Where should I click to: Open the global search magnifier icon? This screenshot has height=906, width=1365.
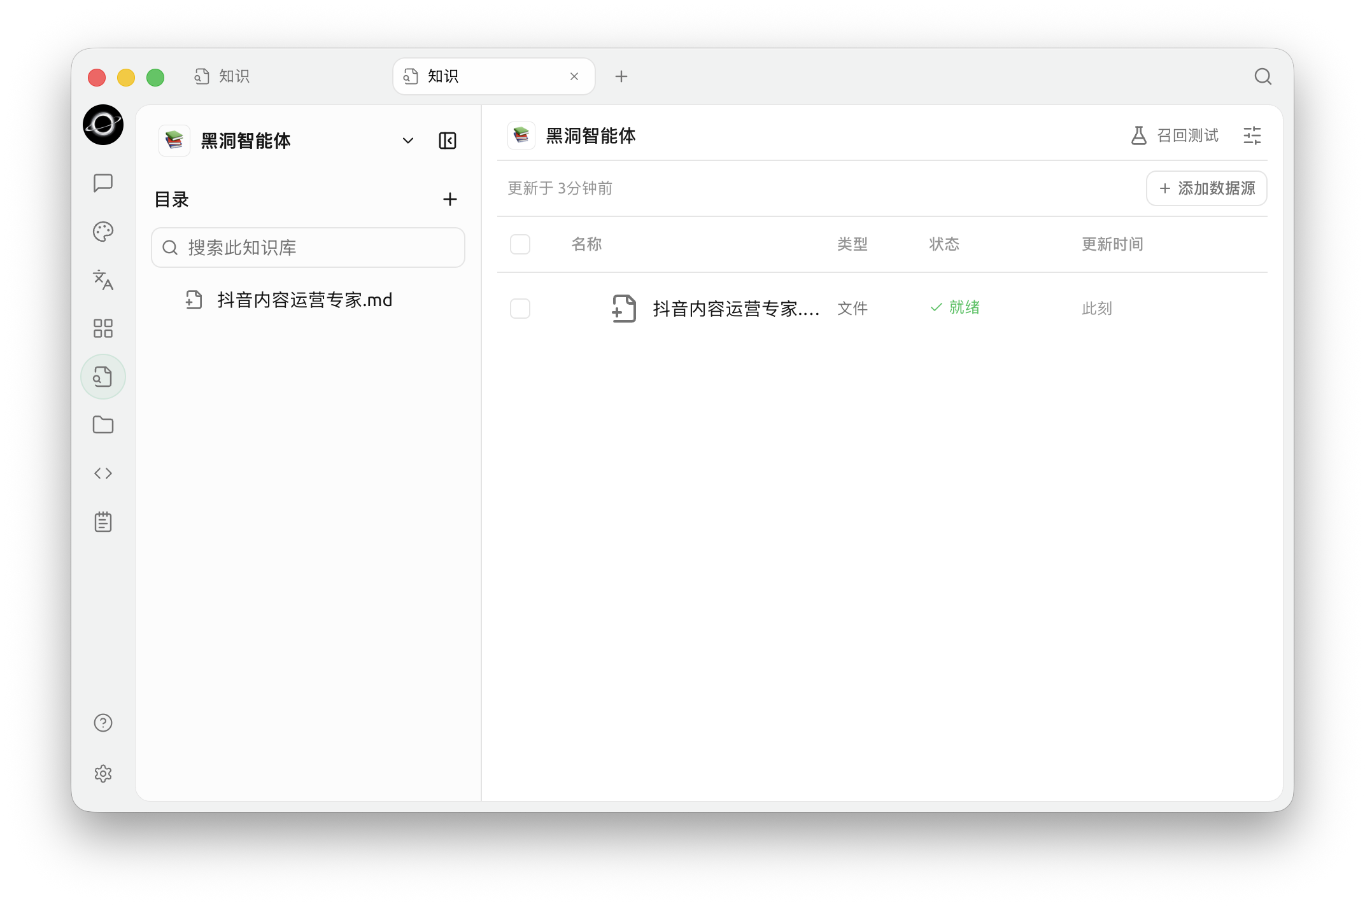click(1262, 76)
